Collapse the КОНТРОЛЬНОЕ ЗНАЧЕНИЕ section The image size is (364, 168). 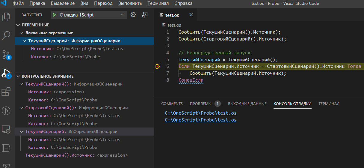[x=18, y=76]
